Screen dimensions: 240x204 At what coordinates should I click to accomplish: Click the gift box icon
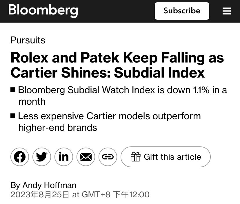(x=135, y=157)
